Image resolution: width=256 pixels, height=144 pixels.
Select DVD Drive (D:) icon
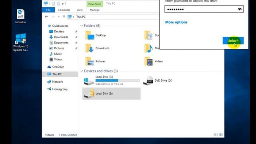point(148,81)
